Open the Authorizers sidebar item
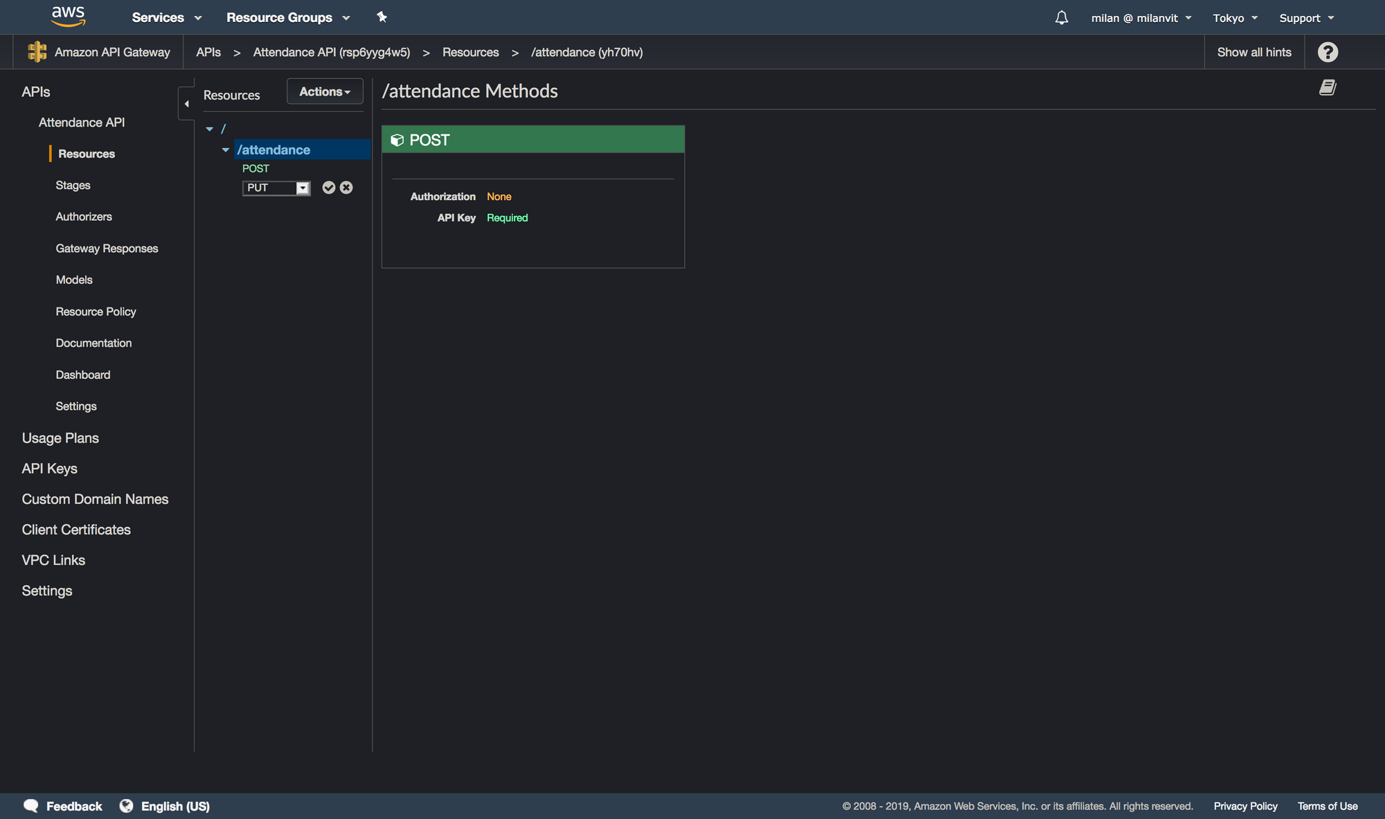 pos(84,217)
